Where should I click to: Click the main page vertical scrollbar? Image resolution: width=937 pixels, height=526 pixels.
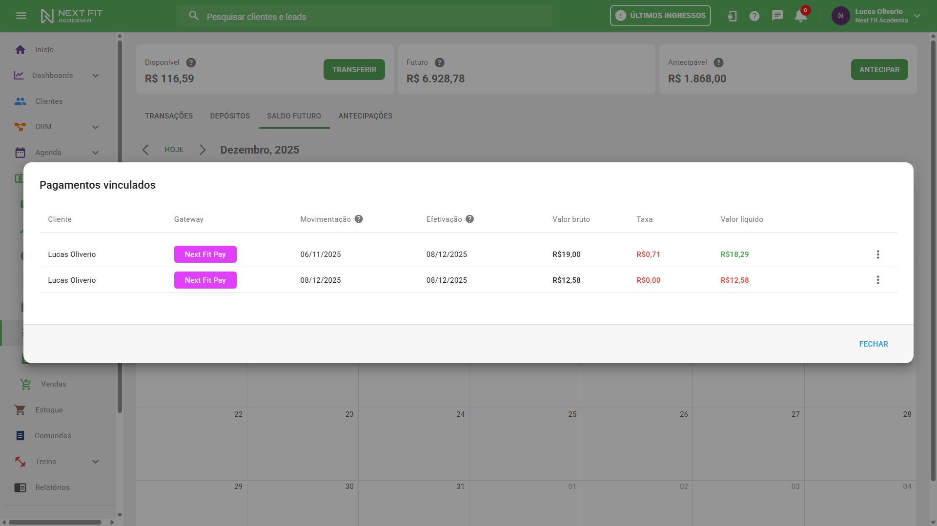[934, 261]
